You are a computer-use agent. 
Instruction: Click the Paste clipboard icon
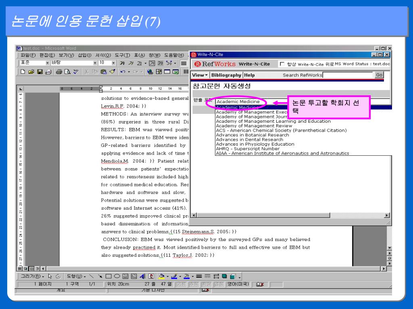coord(104,72)
